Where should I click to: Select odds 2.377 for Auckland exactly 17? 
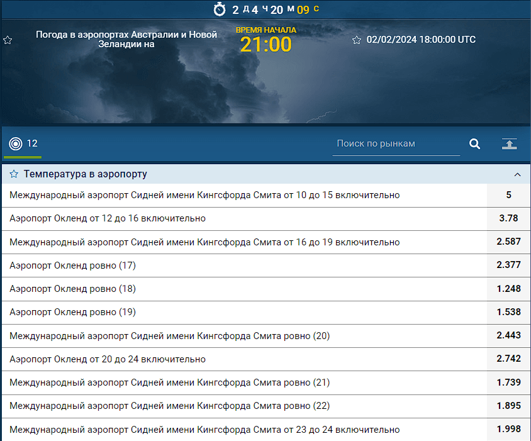[x=508, y=265]
